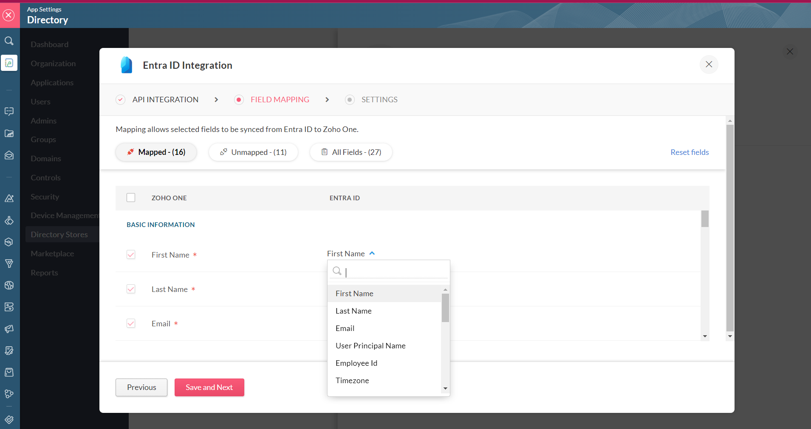This screenshot has height=429, width=811.
Task: Click the mapping table down scroll arrow
Action: [x=705, y=336]
